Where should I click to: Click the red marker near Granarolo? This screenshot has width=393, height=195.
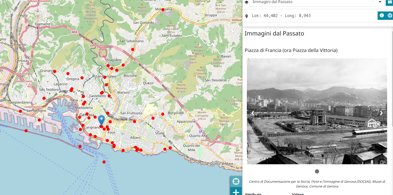[x=55, y=72]
